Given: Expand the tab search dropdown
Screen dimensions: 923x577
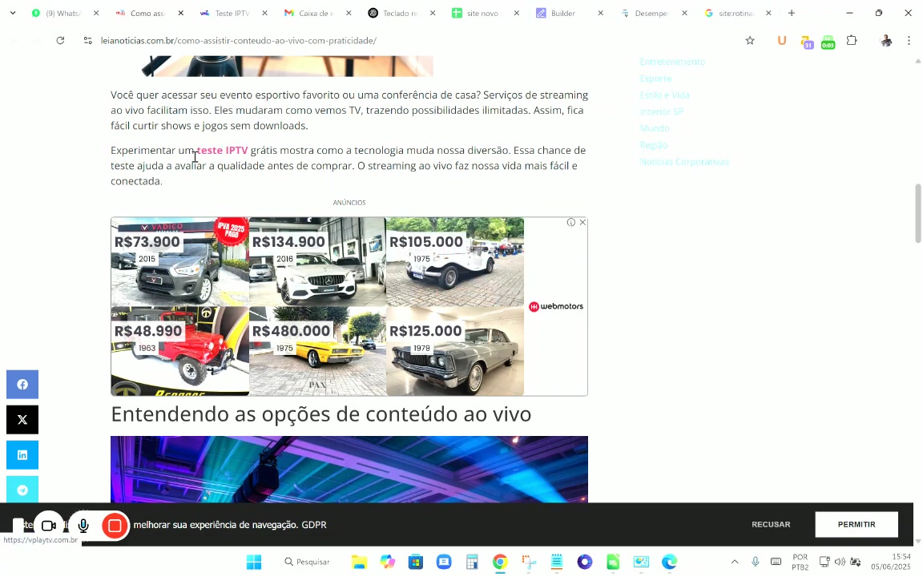Looking at the screenshot, I should [x=13, y=14].
